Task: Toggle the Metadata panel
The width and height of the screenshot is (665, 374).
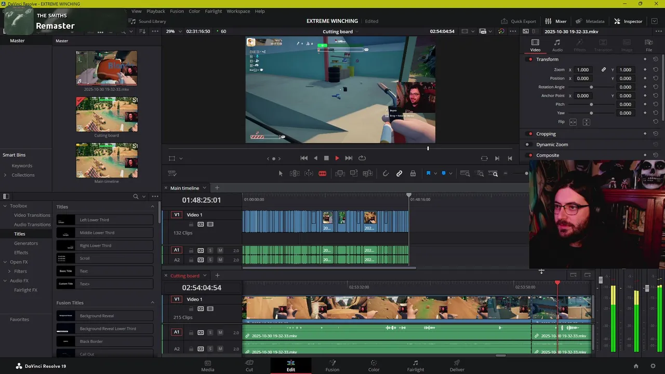Action: tap(590, 21)
